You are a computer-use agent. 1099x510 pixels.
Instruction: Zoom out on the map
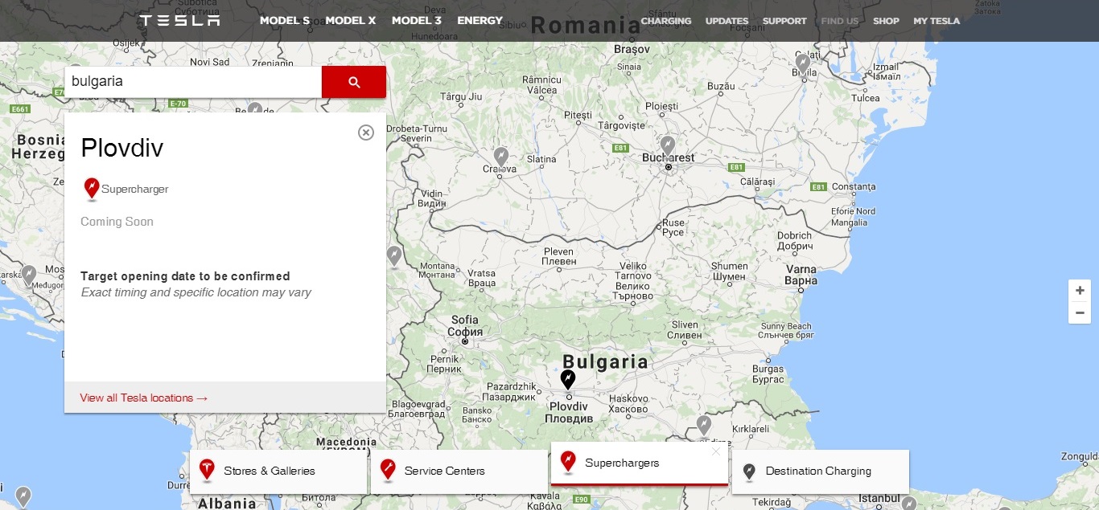click(x=1080, y=313)
